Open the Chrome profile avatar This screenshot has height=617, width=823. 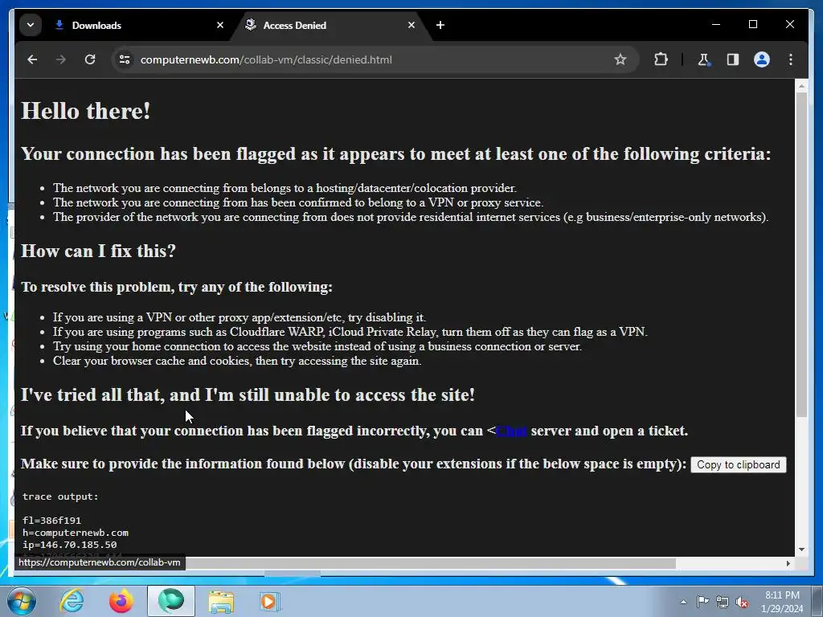[x=762, y=59]
